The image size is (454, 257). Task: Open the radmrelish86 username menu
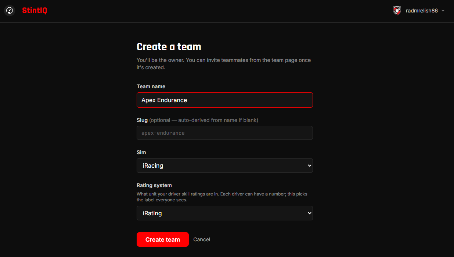pyautogui.click(x=422, y=11)
